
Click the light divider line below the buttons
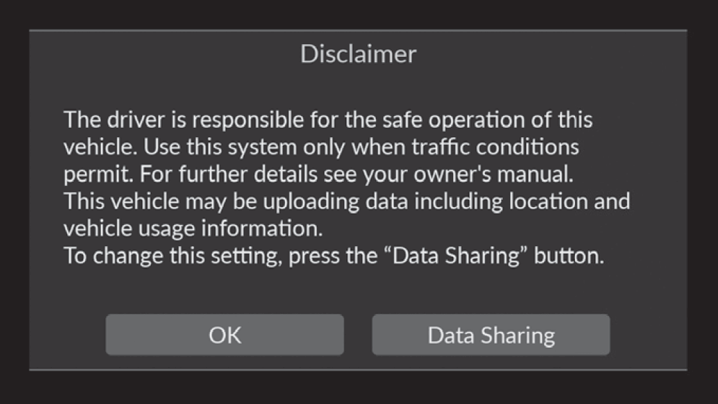358,370
